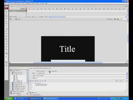Select the Line tool

coord(6,26)
